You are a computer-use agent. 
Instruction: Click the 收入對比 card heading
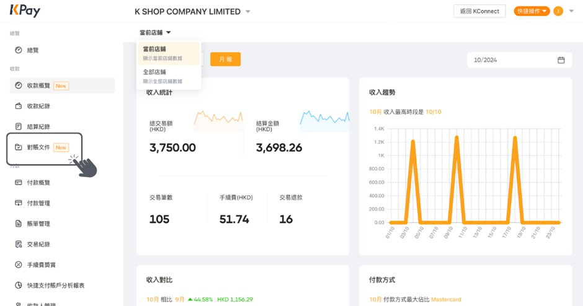pyautogui.click(x=159, y=280)
